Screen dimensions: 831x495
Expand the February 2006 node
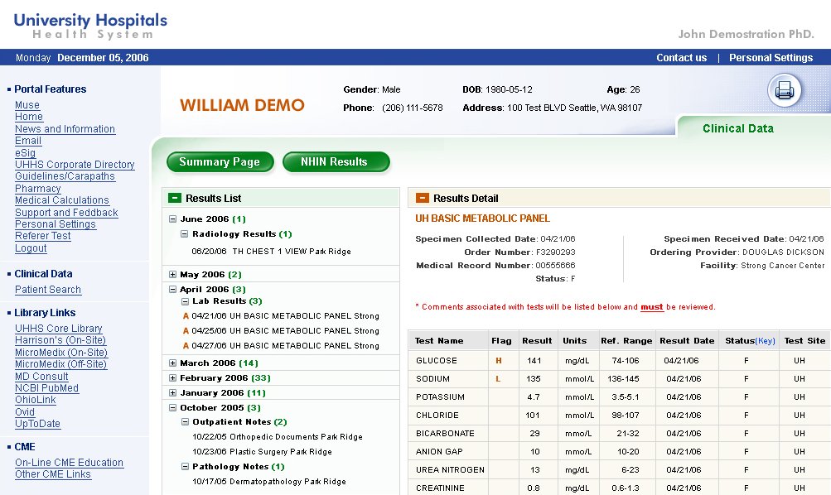coord(173,378)
